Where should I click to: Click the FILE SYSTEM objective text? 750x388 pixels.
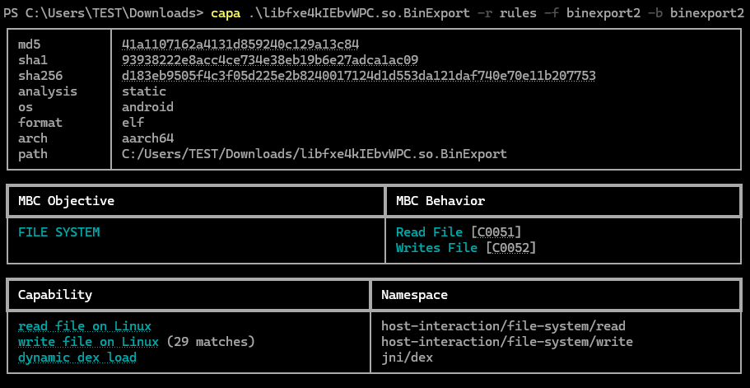(58, 232)
